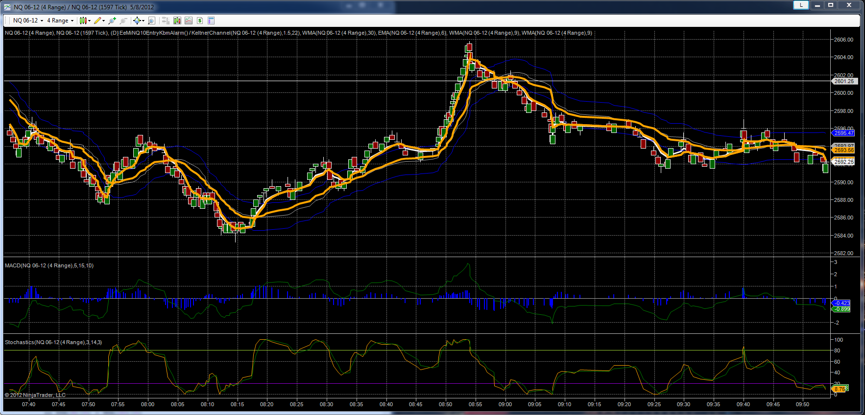Image resolution: width=865 pixels, height=415 pixels.
Task: Minimize the NQ 06-12 chart window
Action: pos(817,5)
